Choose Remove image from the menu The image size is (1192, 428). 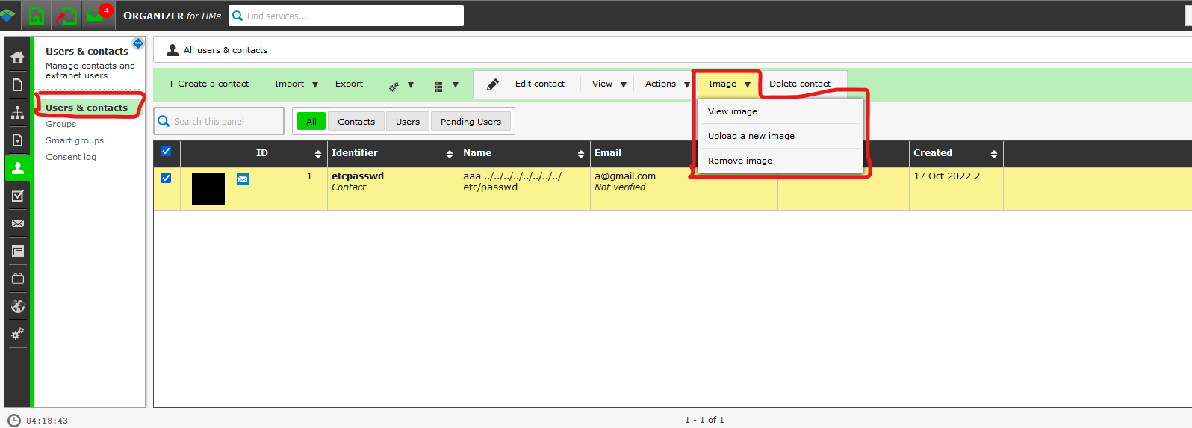(x=780, y=161)
